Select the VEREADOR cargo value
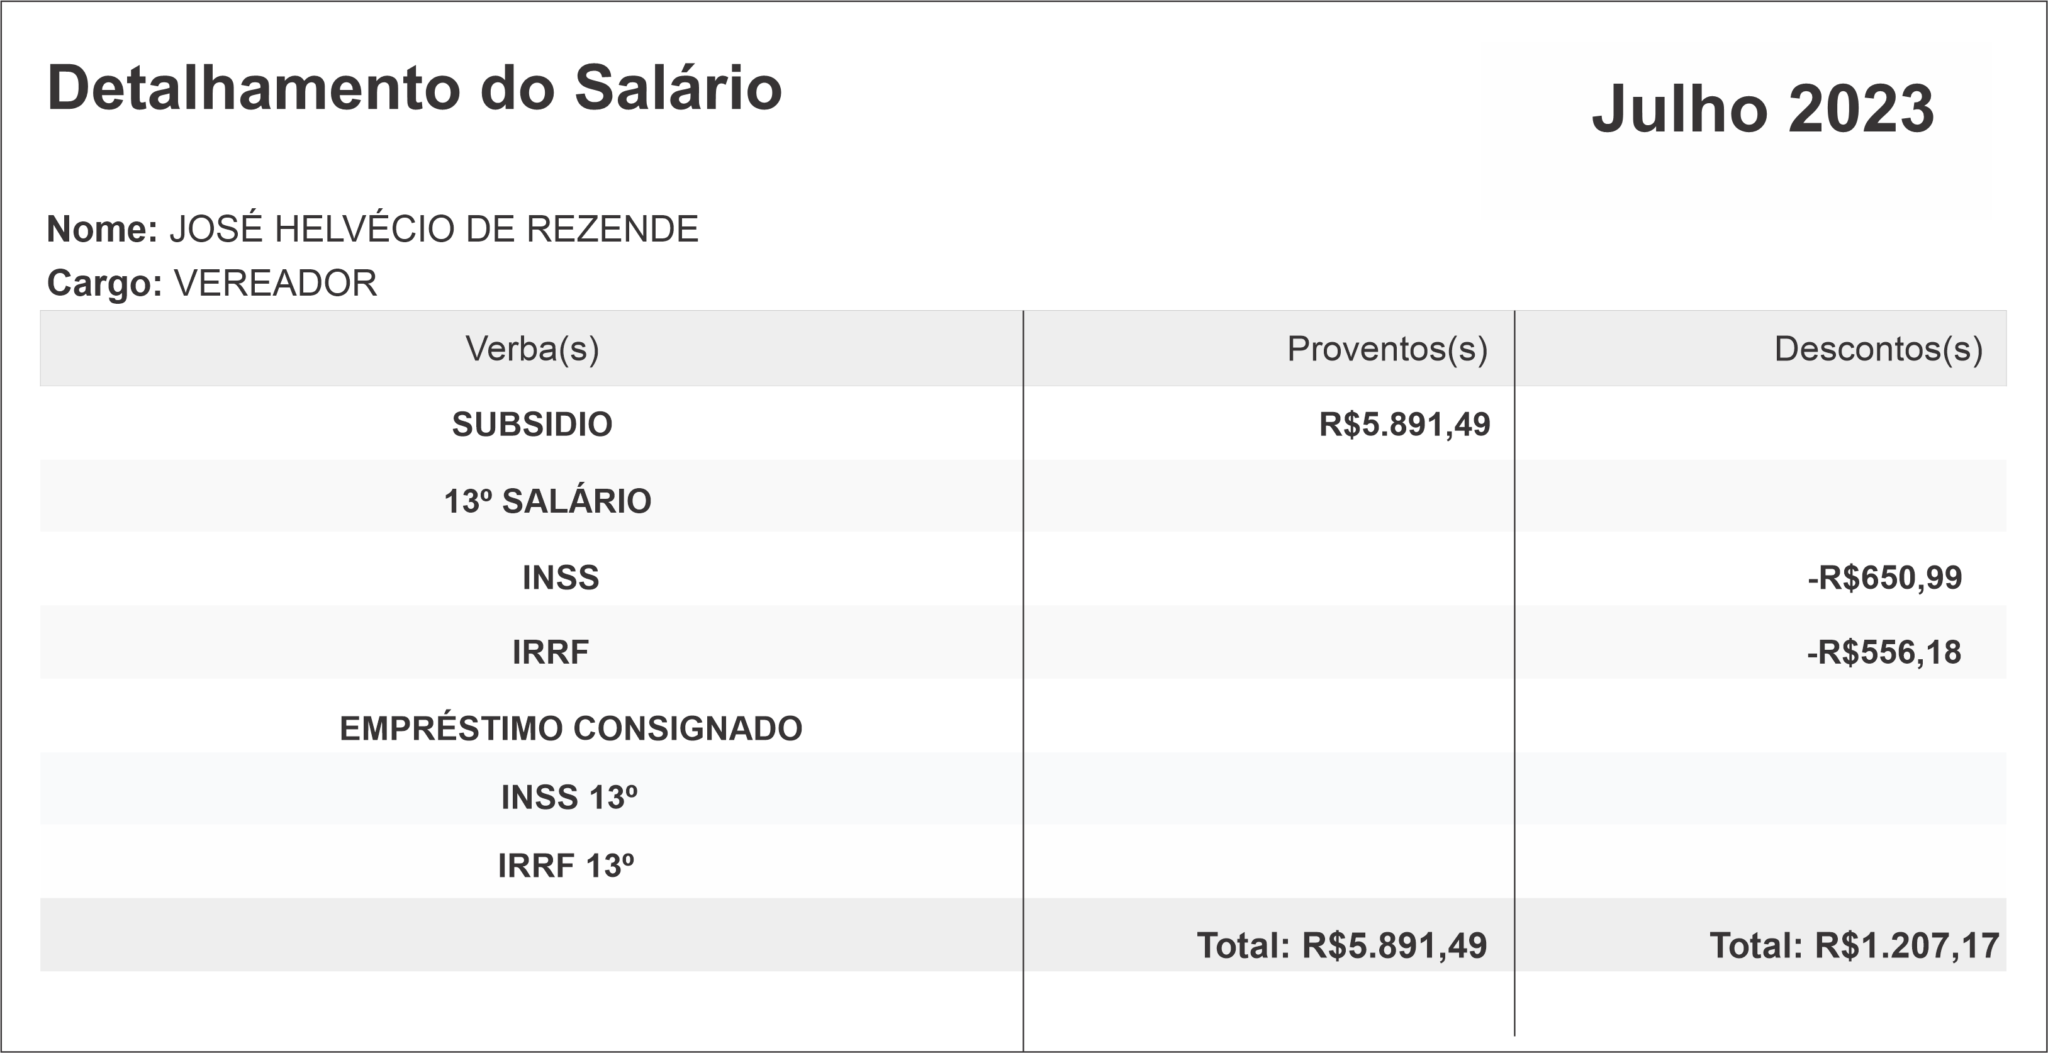Screen dimensions: 2048x1053 click(275, 284)
